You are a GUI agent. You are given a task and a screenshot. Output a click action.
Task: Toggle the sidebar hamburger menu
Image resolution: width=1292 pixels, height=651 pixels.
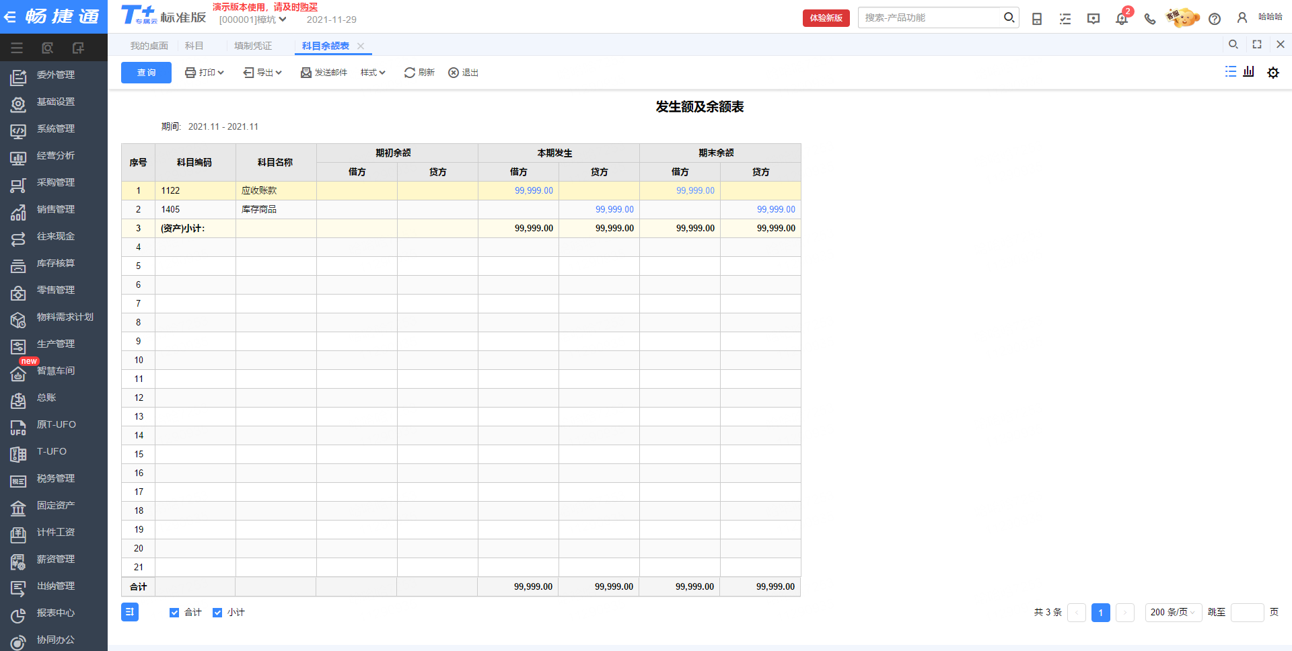(17, 48)
